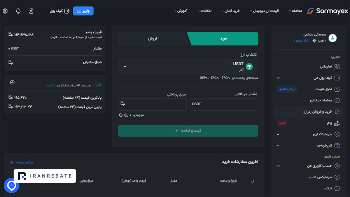The height and width of the screenshot is (197, 350).
Task: Switch to the فروش (sell) tab
Action: tap(153, 38)
